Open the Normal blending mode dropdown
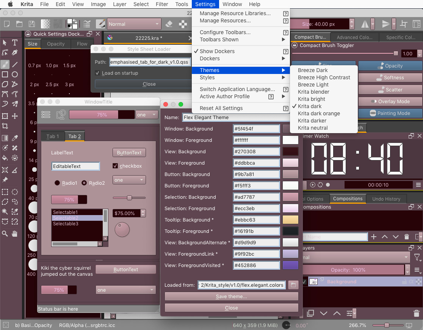423x330 pixels. pos(134,24)
